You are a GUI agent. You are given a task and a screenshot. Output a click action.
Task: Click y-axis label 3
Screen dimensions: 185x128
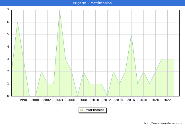tap(8, 59)
